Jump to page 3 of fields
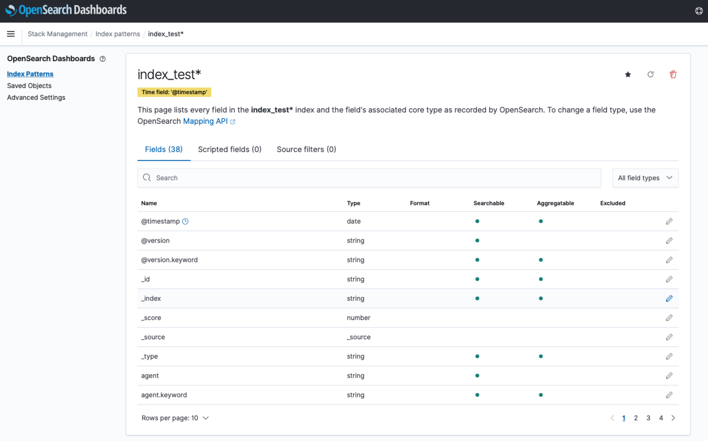Image resolution: width=708 pixels, height=441 pixels. (x=648, y=418)
